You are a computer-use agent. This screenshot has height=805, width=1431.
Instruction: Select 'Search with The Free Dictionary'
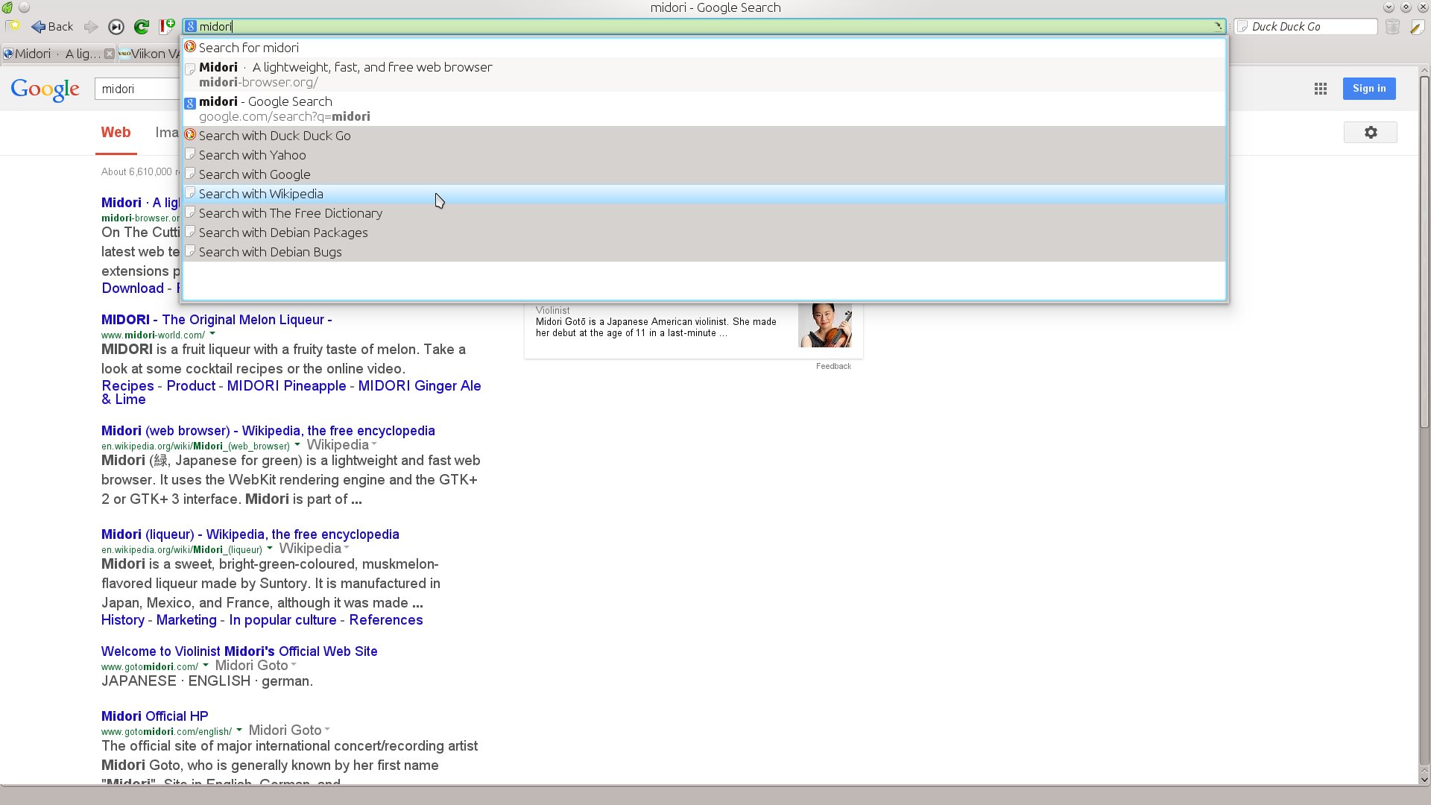pos(704,213)
